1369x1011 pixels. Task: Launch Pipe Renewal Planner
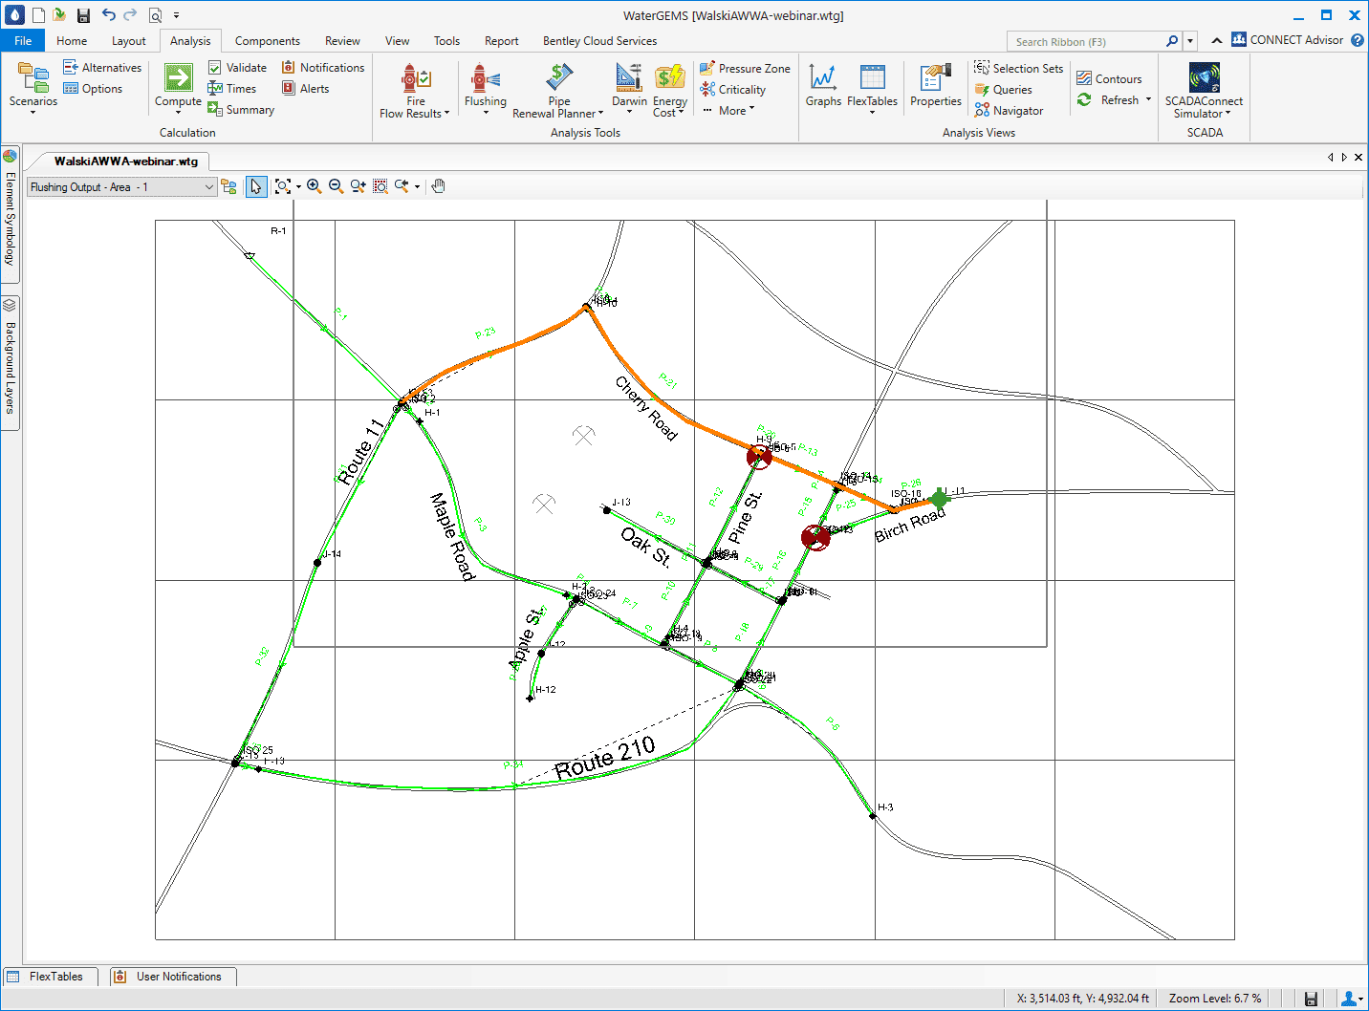559,90
